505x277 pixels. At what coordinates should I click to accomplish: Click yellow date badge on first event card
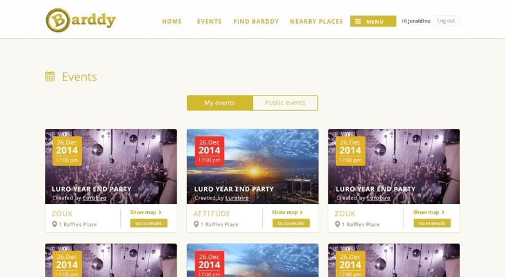point(67,151)
